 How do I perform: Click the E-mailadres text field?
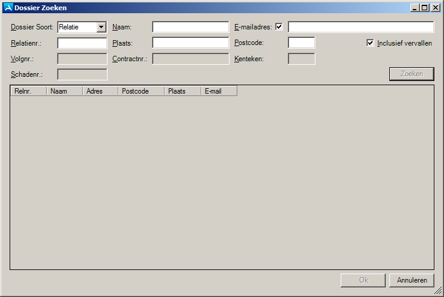point(360,27)
